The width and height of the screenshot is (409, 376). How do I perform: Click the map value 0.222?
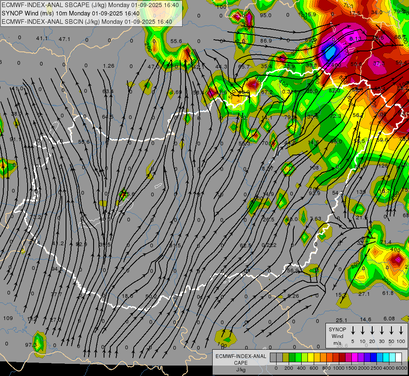(269, 245)
